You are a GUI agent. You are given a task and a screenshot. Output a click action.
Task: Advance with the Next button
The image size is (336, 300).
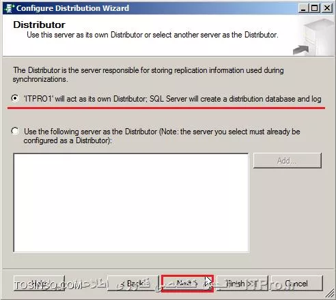click(187, 283)
